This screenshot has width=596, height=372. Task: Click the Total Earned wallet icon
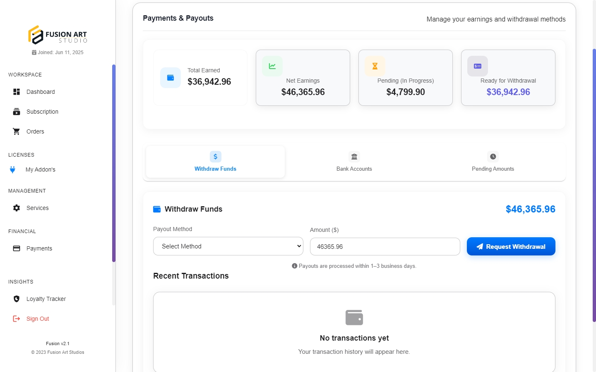(x=171, y=78)
